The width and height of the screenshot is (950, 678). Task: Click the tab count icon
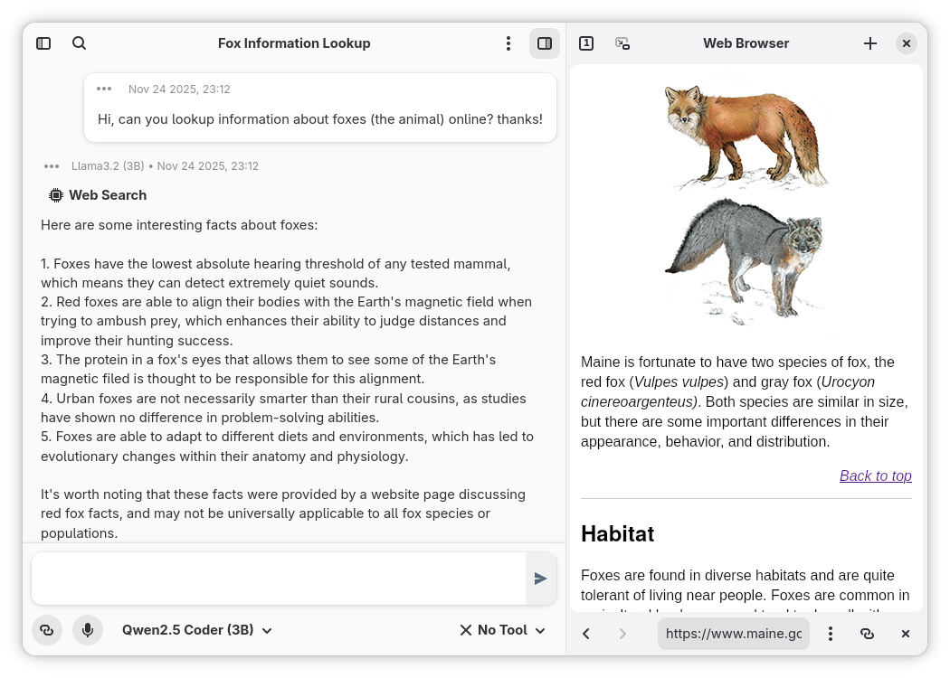pyautogui.click(x=586, y=43)
